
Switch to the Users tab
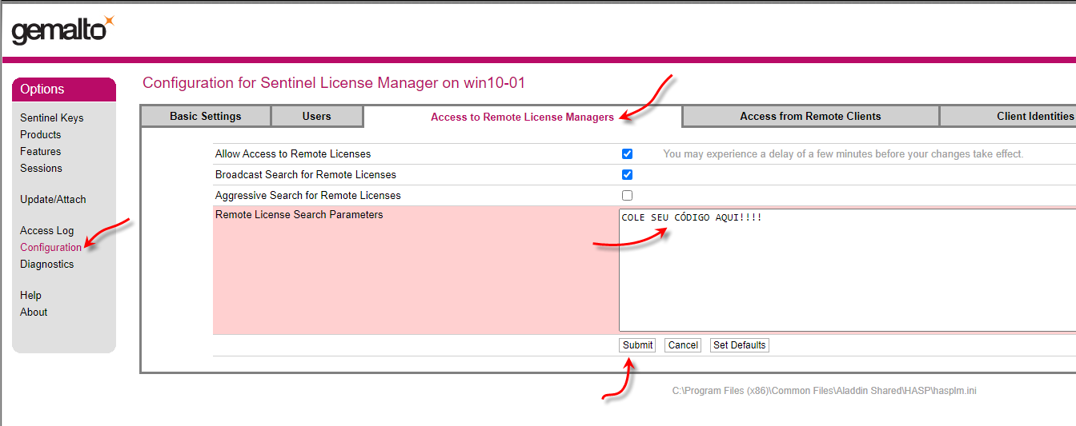(317, 116)
